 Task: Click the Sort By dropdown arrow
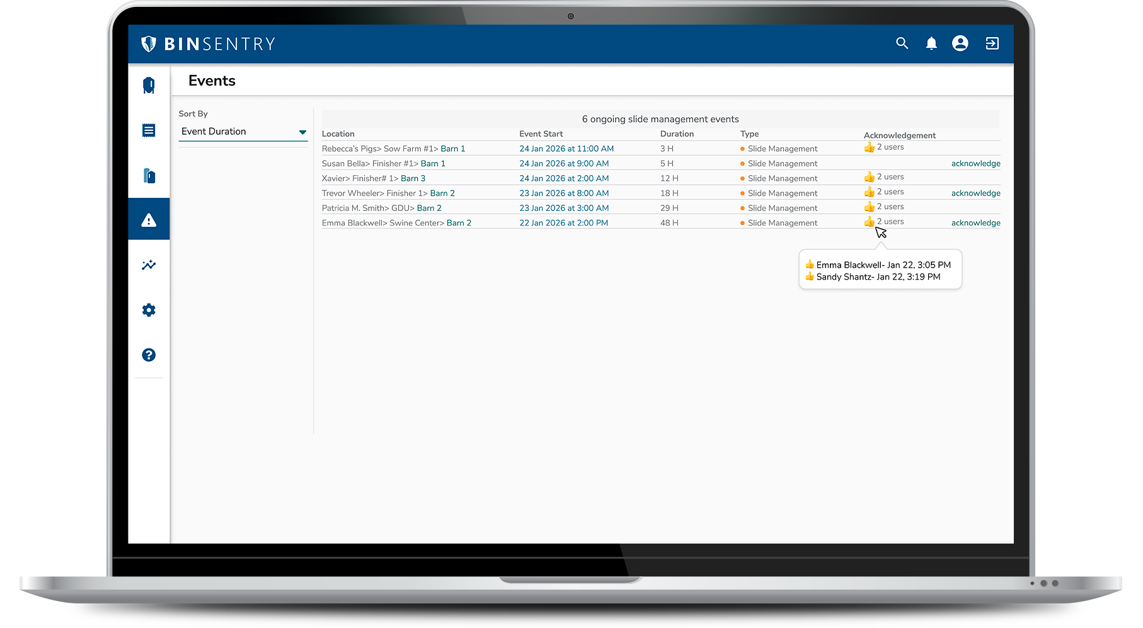[x=302, y=132]
